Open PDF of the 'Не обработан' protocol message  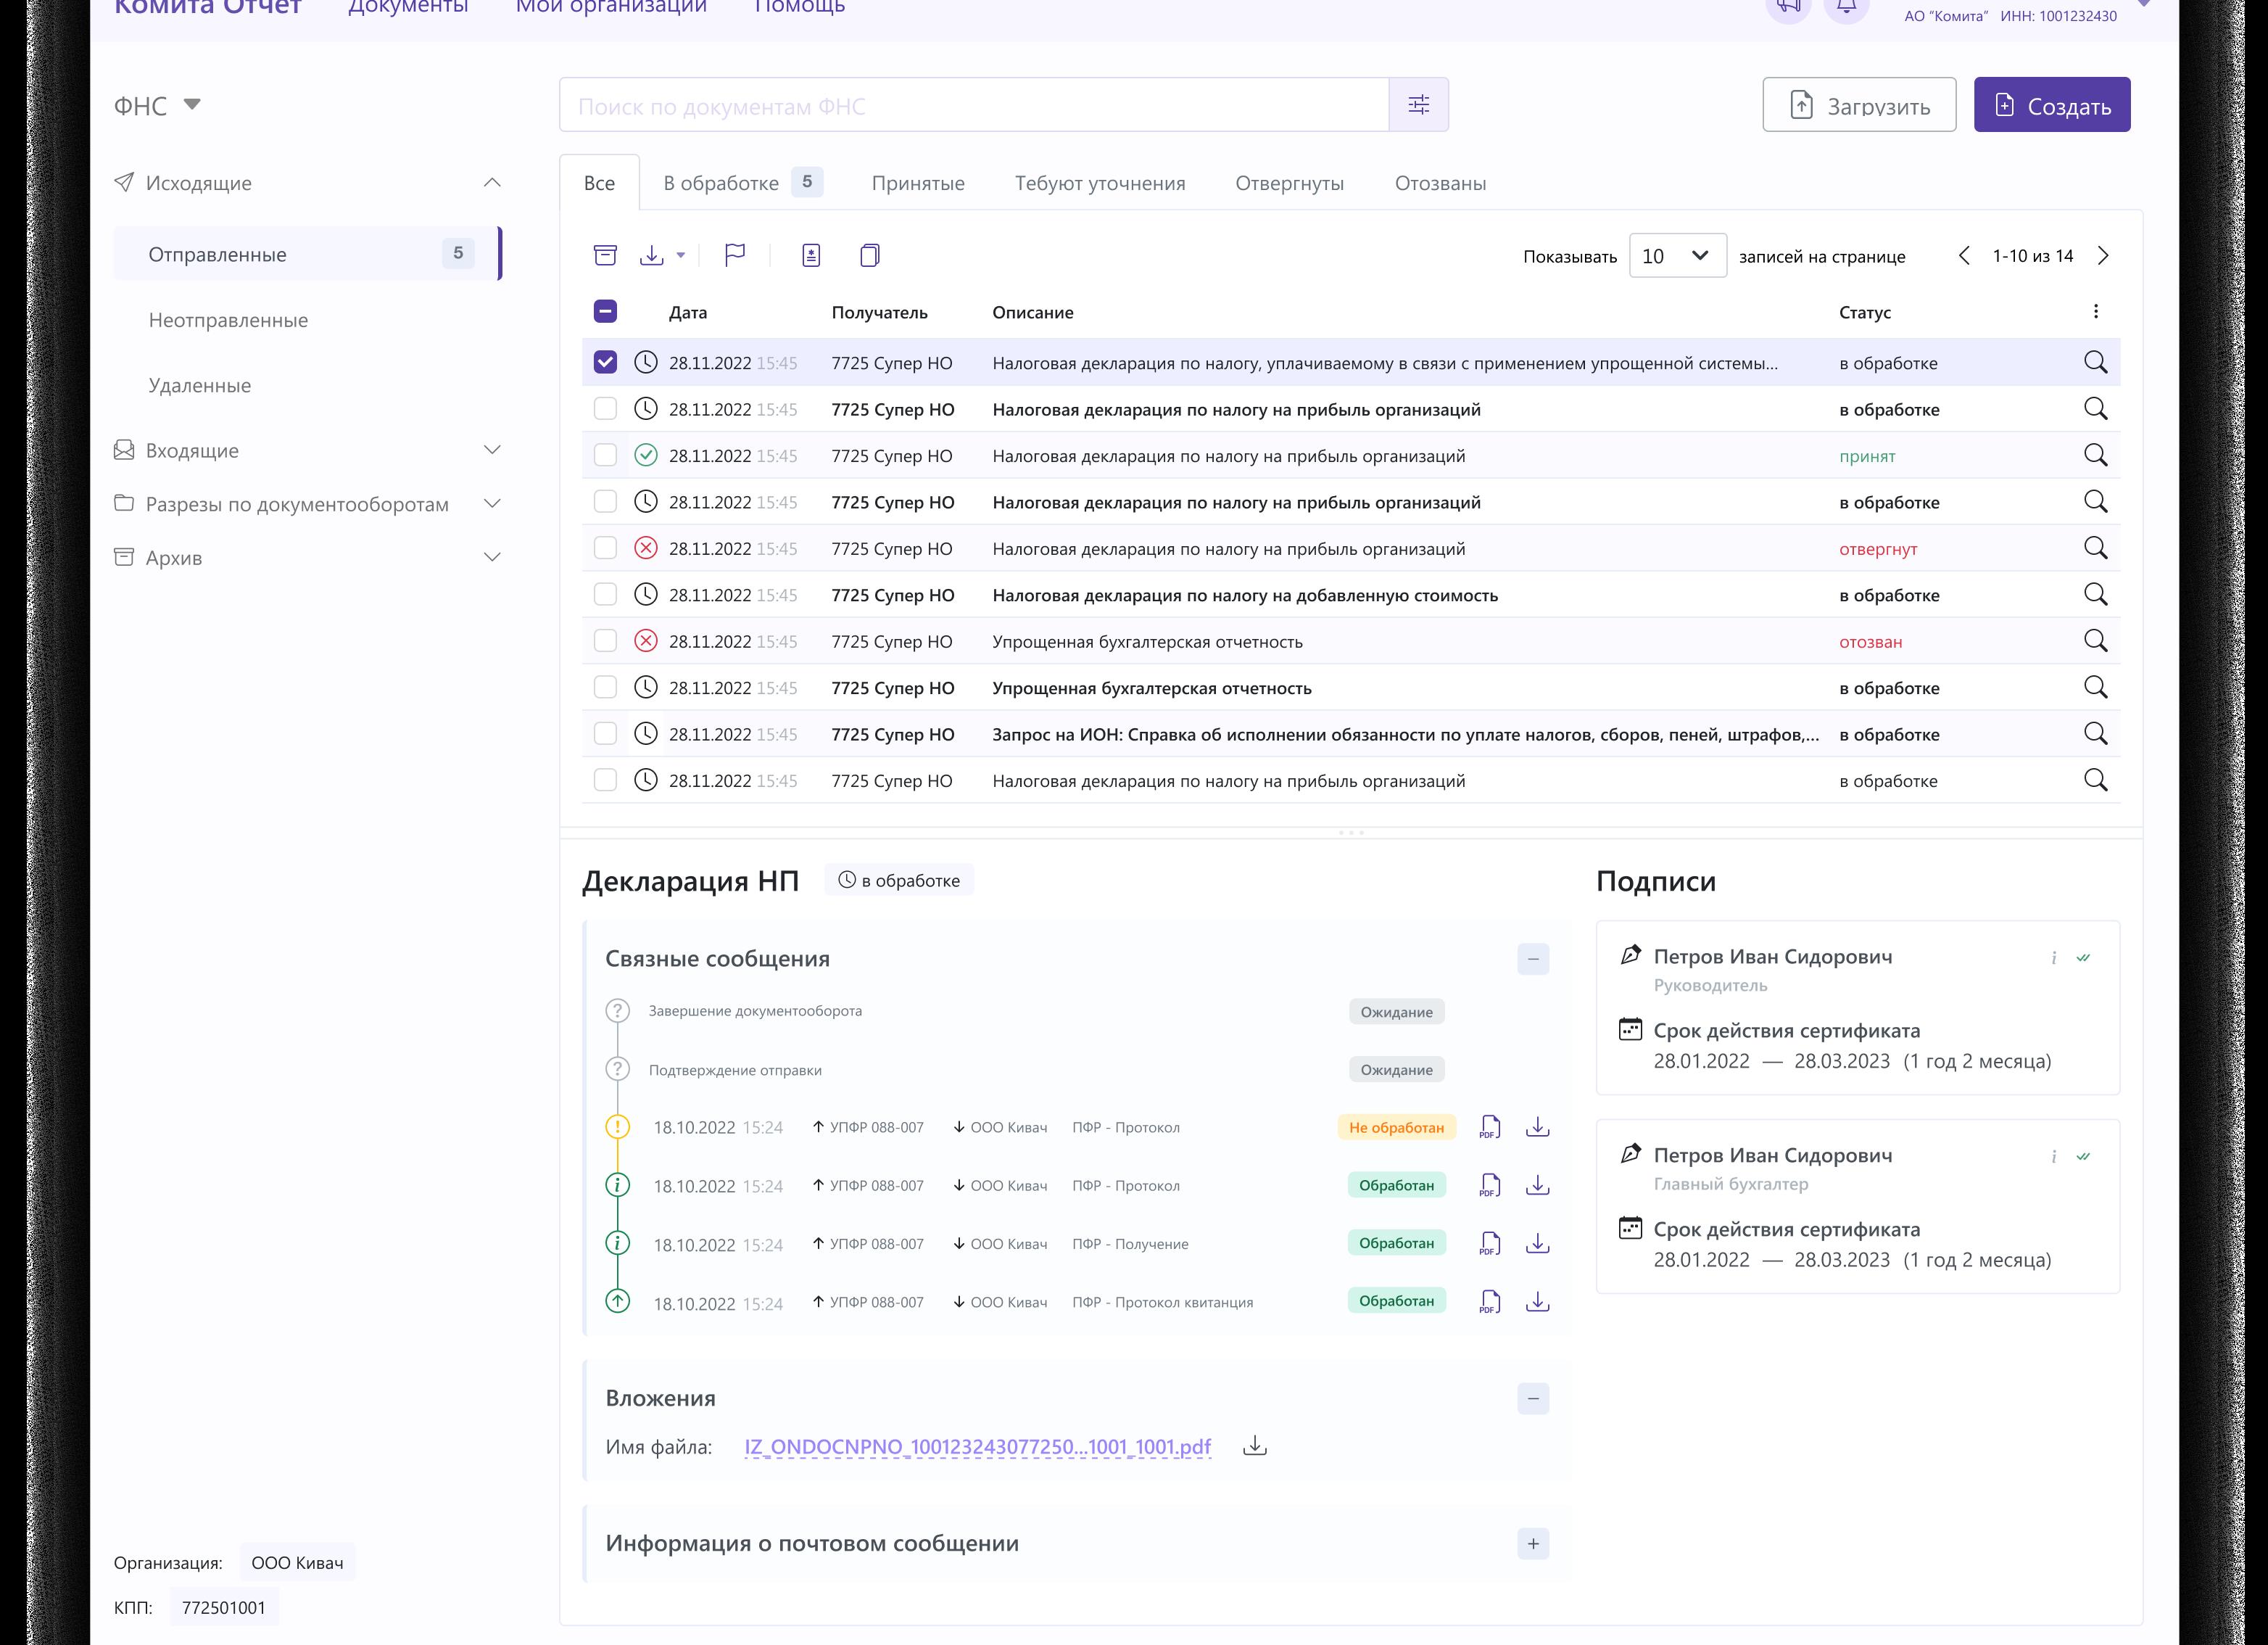(1490, 1128)
